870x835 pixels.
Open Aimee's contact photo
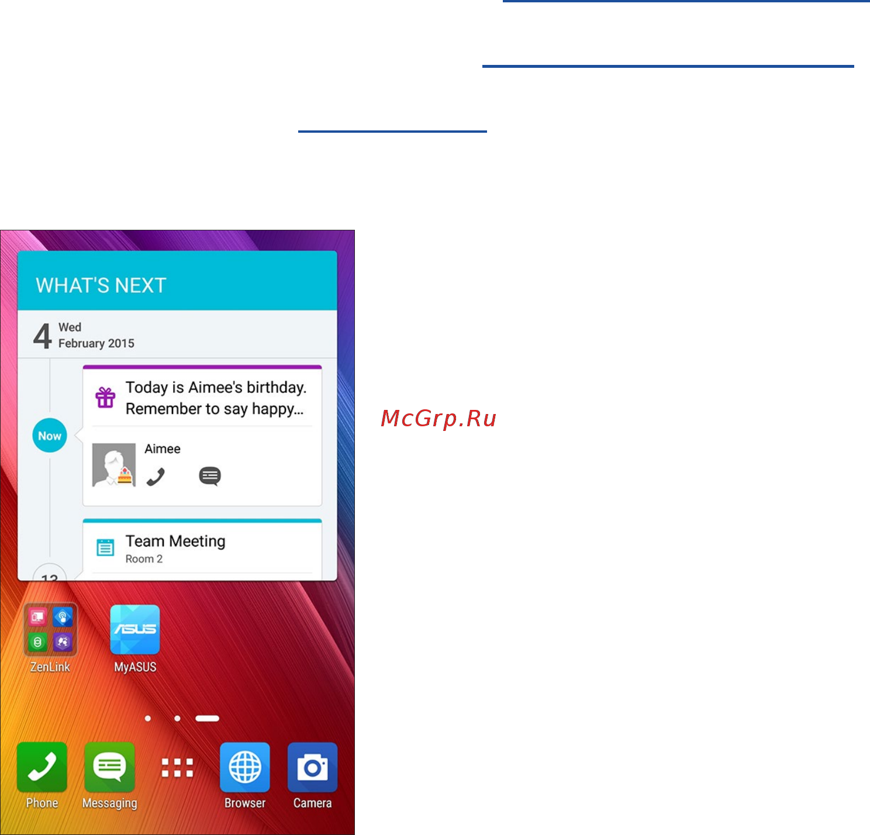114,465
